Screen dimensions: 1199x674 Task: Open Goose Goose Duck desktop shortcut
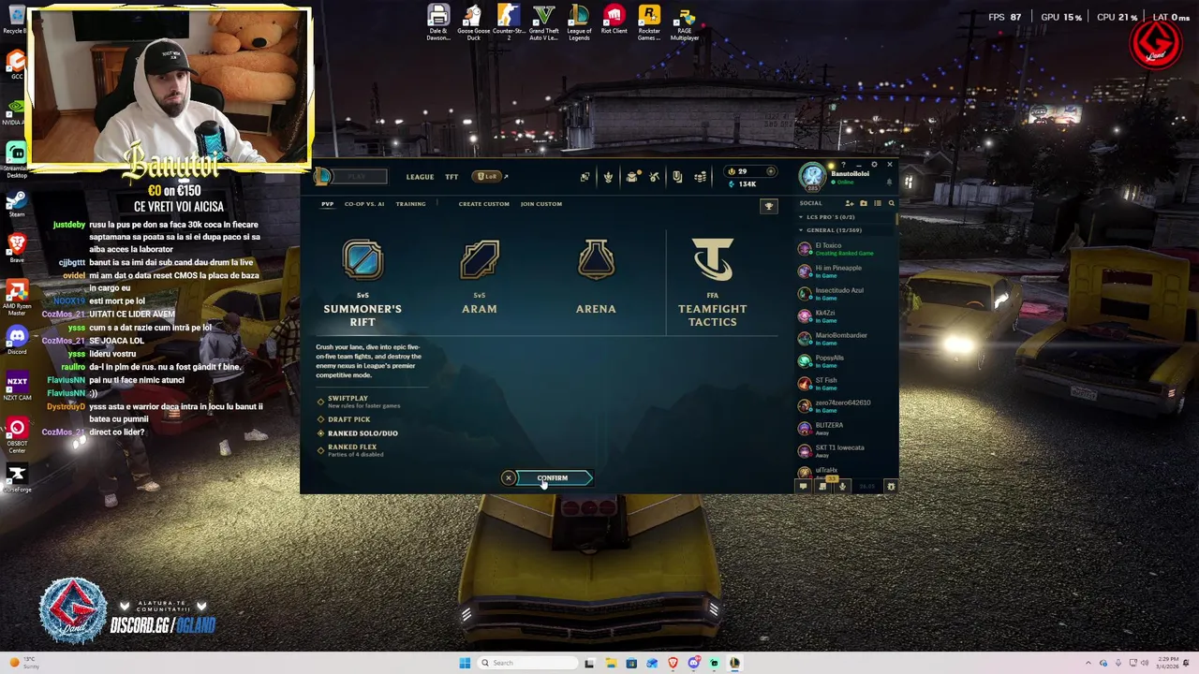click(x=473, y=22)
